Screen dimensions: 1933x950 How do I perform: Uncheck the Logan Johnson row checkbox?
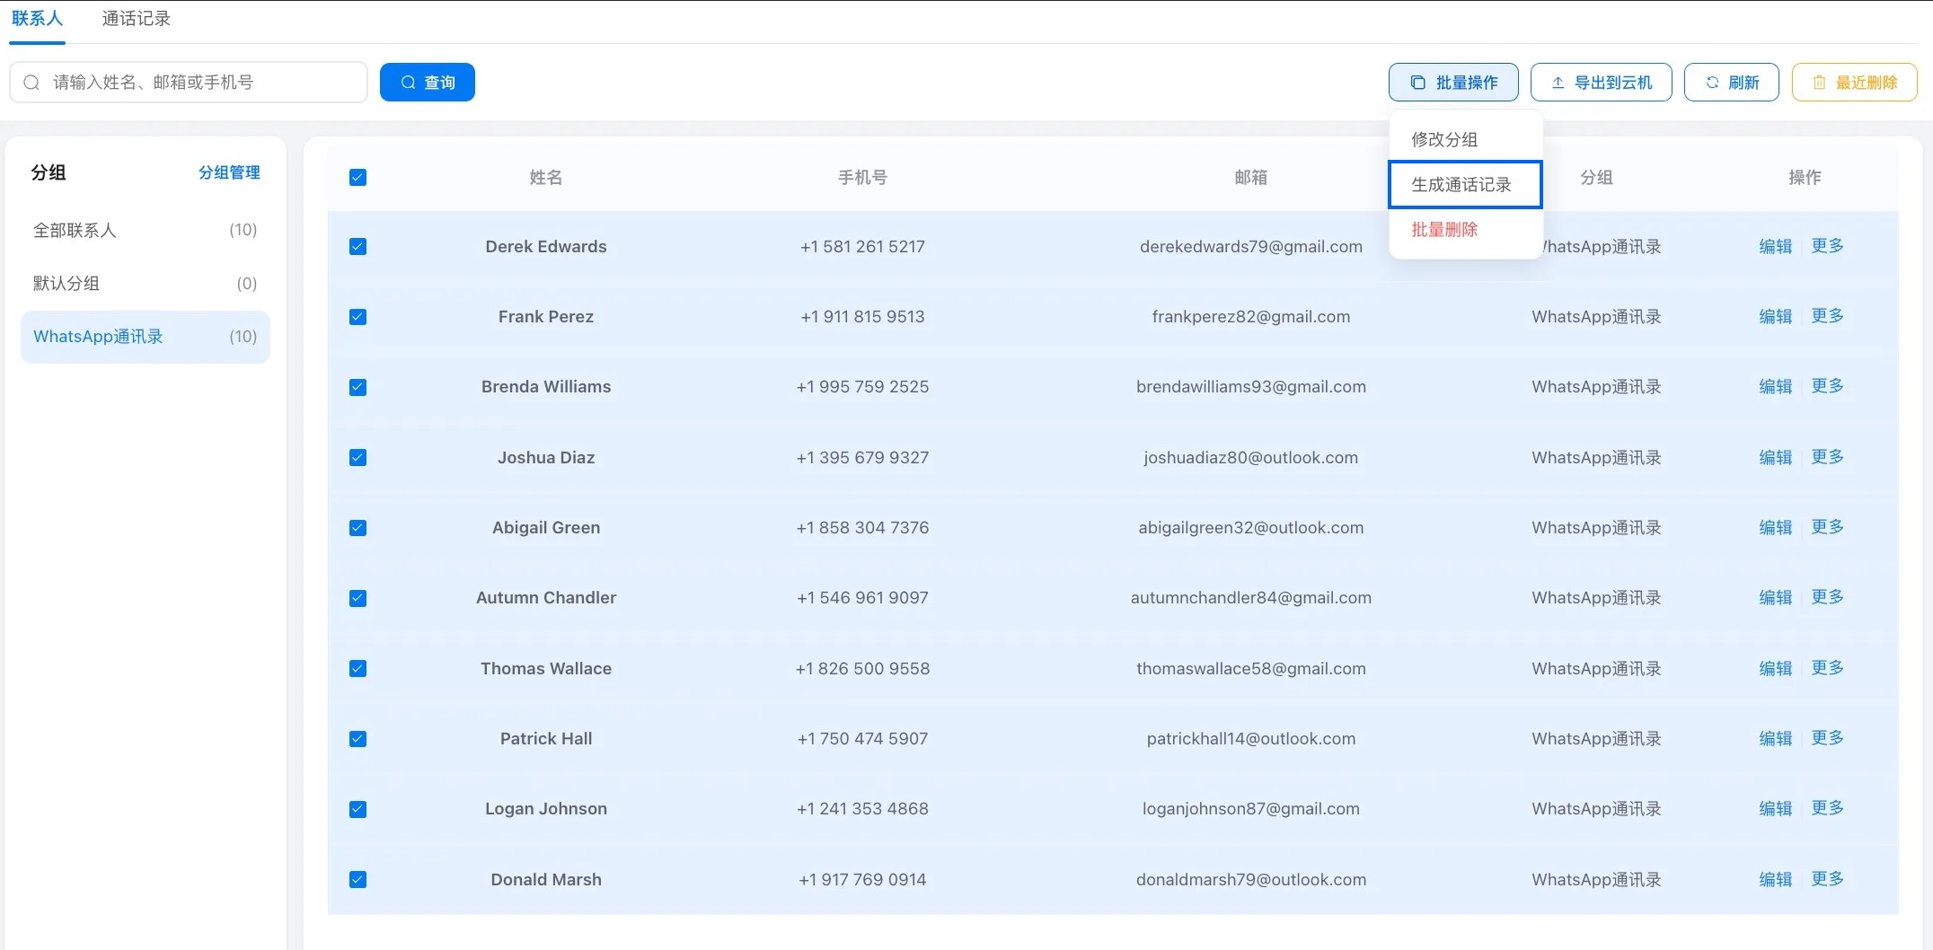[357, 809]
